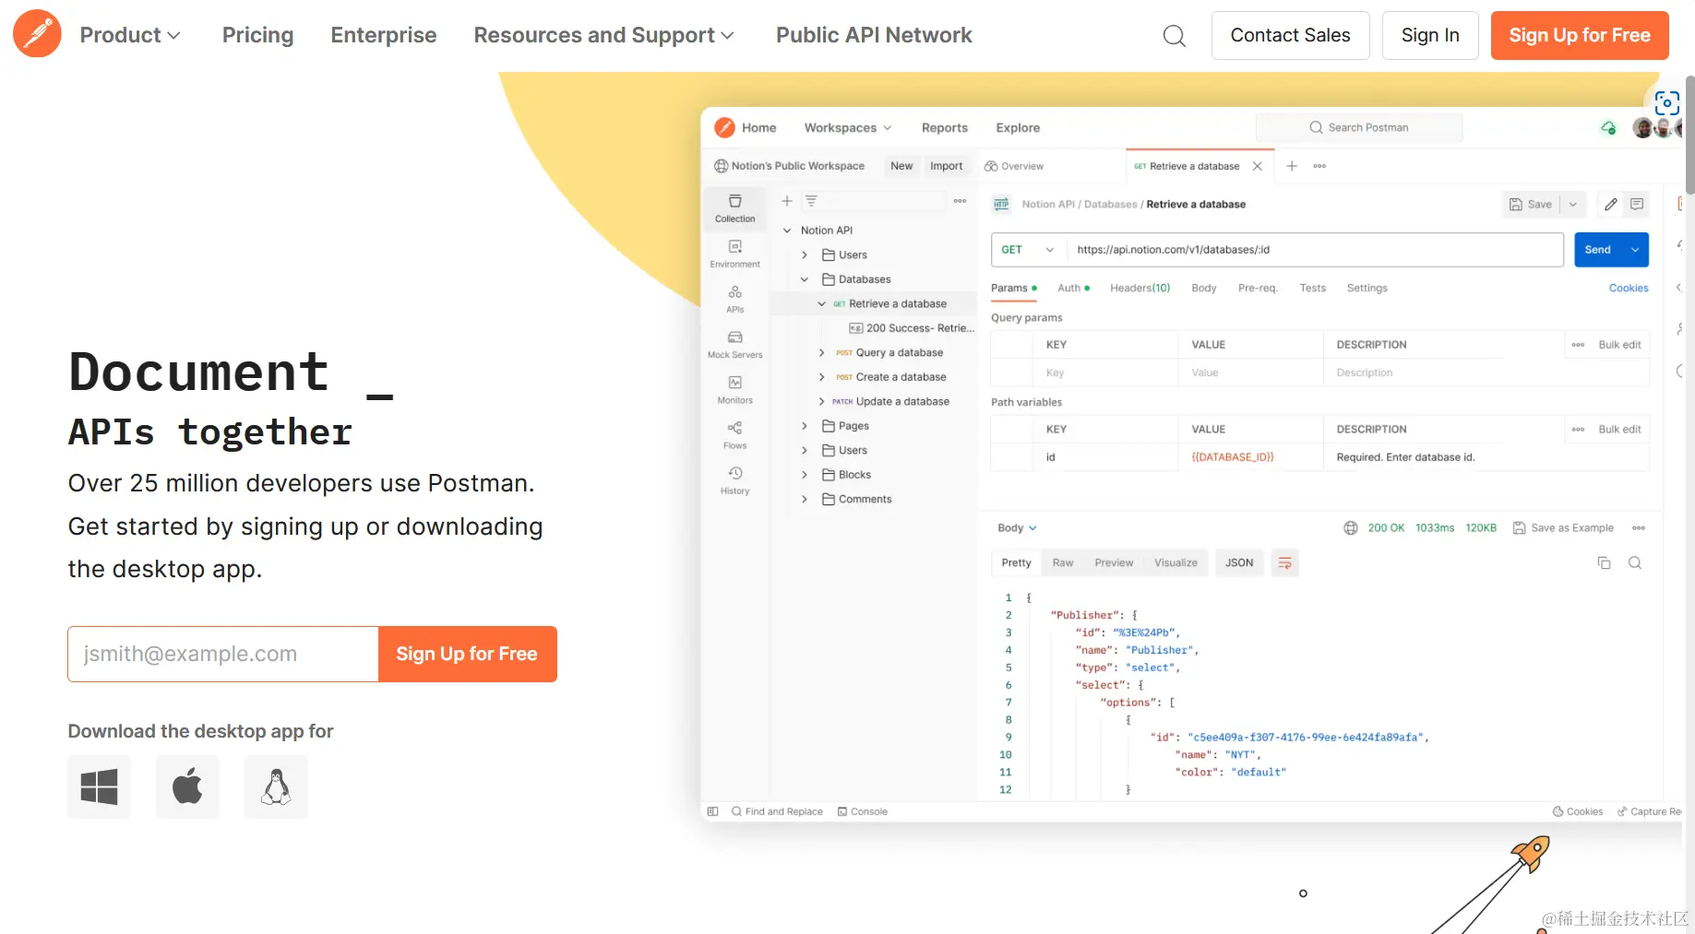
Task: Open the Product dropdown menu
Action: (130, 35)
